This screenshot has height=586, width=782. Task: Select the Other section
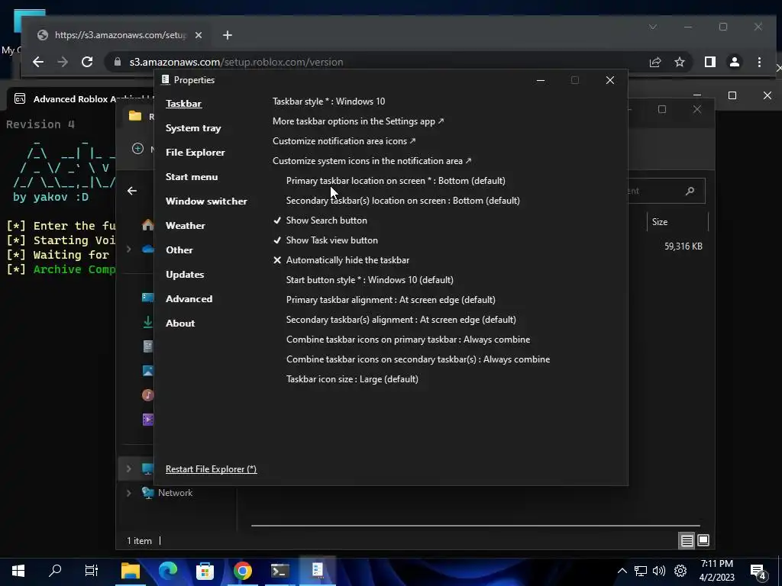pyautogui.click(x=179, y=250)
